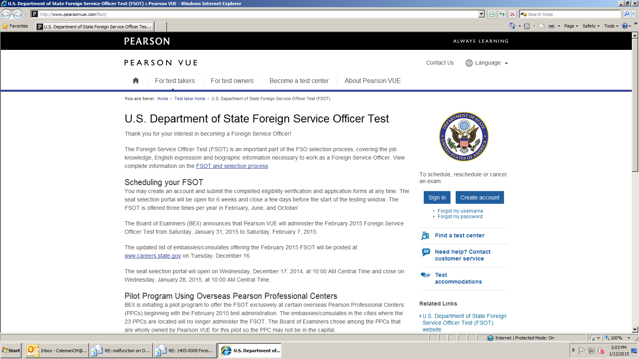This screenshot has width=639, height=359.
Task: Click the muted volume tray icon
Action: click(x=601, y=351)
